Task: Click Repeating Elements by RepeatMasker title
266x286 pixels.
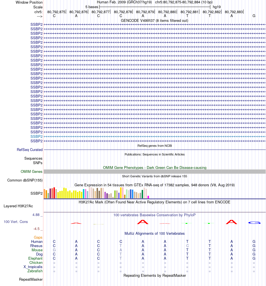Action: coord(155,276)
